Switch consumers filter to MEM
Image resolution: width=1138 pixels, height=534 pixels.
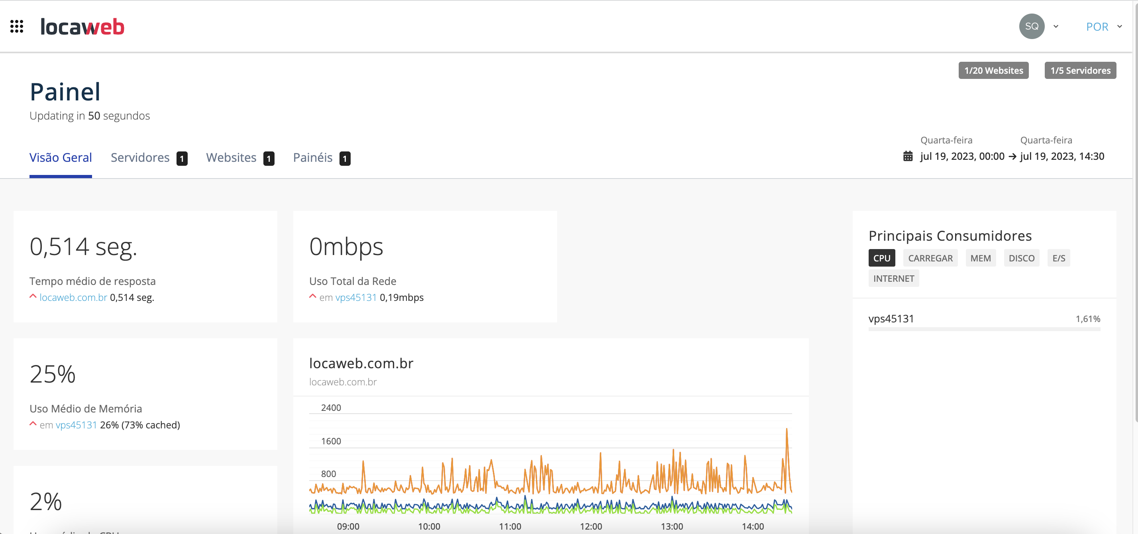click(x=980, y=258)
